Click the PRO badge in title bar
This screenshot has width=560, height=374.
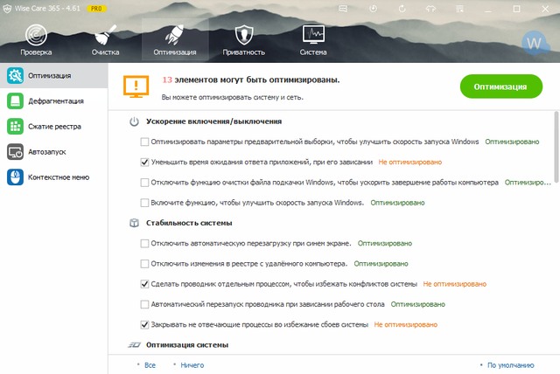pos(96,9)
